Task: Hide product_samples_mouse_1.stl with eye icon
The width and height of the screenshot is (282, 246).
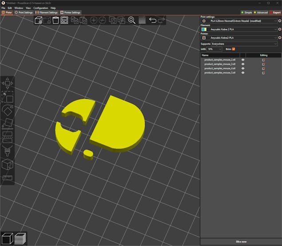Action: (x=243, y=73)
